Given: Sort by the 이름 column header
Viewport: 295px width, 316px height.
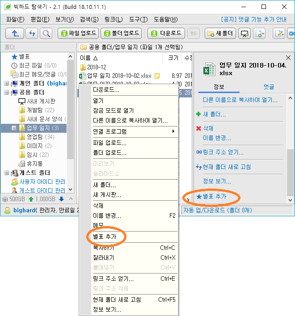Looking at the screenshot, I should tap(120, 58).
